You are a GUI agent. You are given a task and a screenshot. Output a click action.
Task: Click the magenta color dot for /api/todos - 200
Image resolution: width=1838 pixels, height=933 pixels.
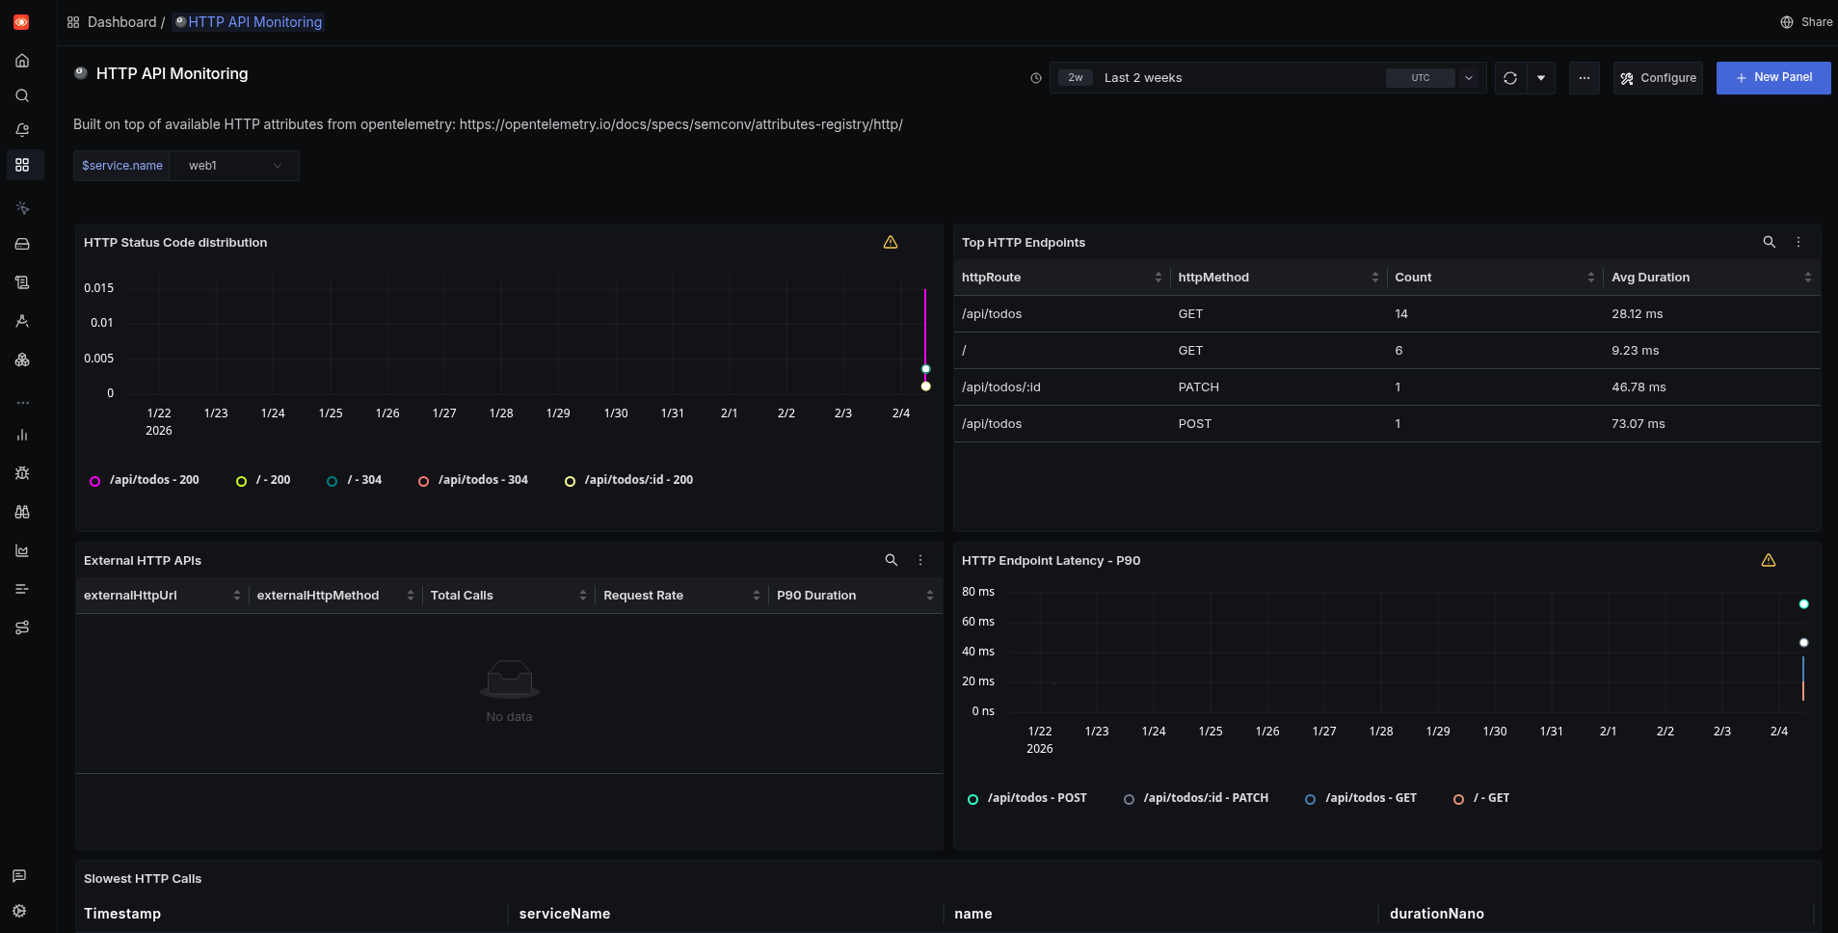[93, 481]
